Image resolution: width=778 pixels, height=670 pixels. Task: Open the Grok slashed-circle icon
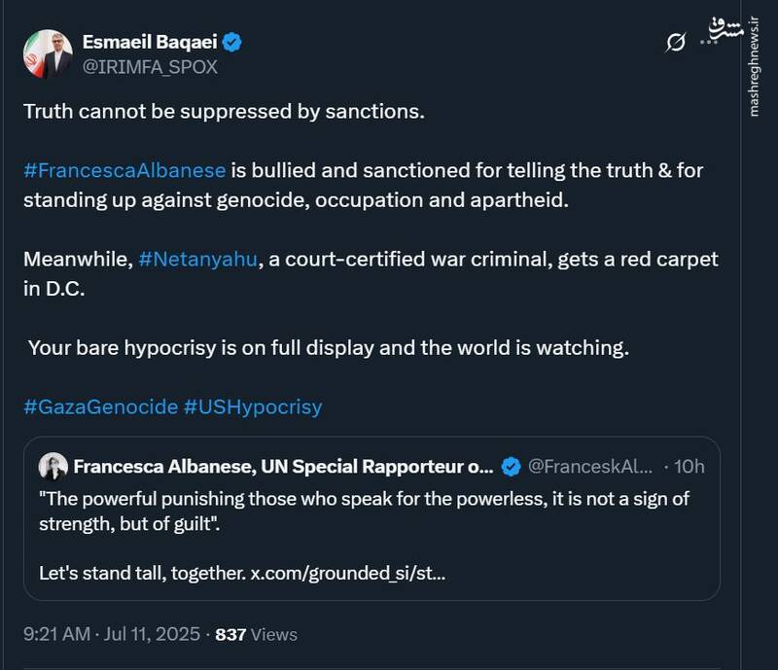[674, 41]
